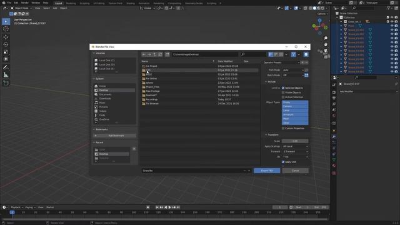Select the Measure tool
The height and width of the screenshot is (225, 400).
[6, 75]
